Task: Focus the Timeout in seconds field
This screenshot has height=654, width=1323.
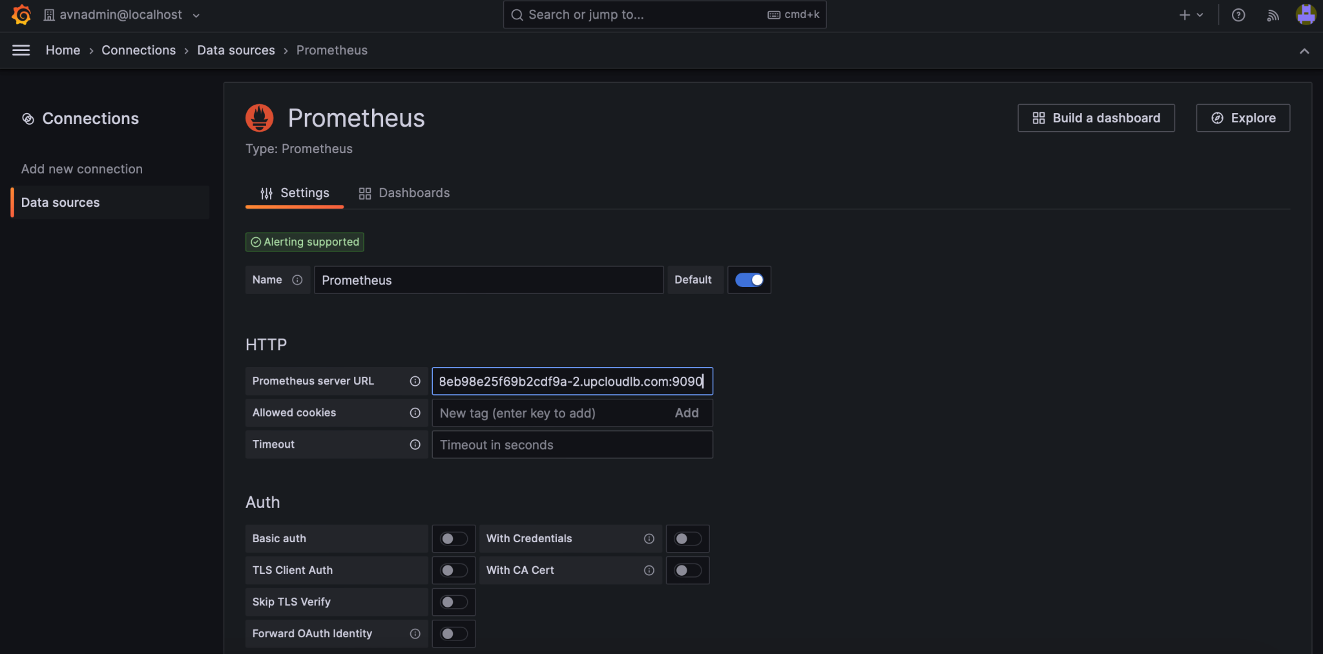Action: pyautogui.click(x=572, y=445)
